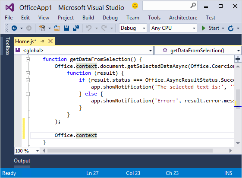The height and width of the screenshot is (178, 242).
Task: Open the Test menu
Action: click(211, 18)
